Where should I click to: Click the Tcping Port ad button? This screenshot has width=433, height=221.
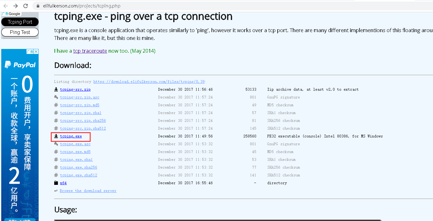point(20,22)
